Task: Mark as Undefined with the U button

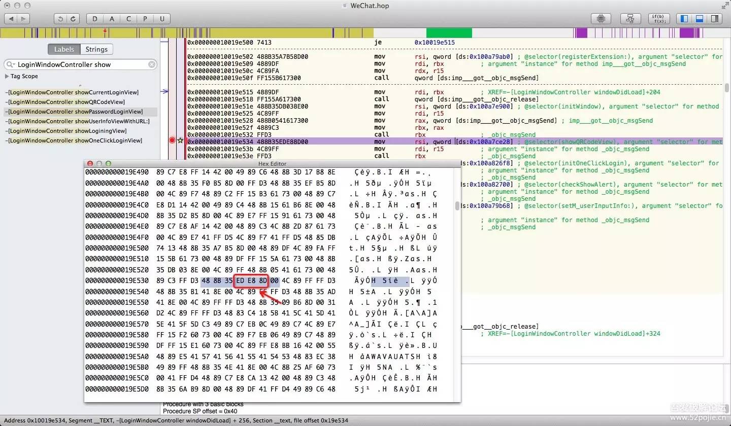Action: pyautogui.click(x=162, y=19)
